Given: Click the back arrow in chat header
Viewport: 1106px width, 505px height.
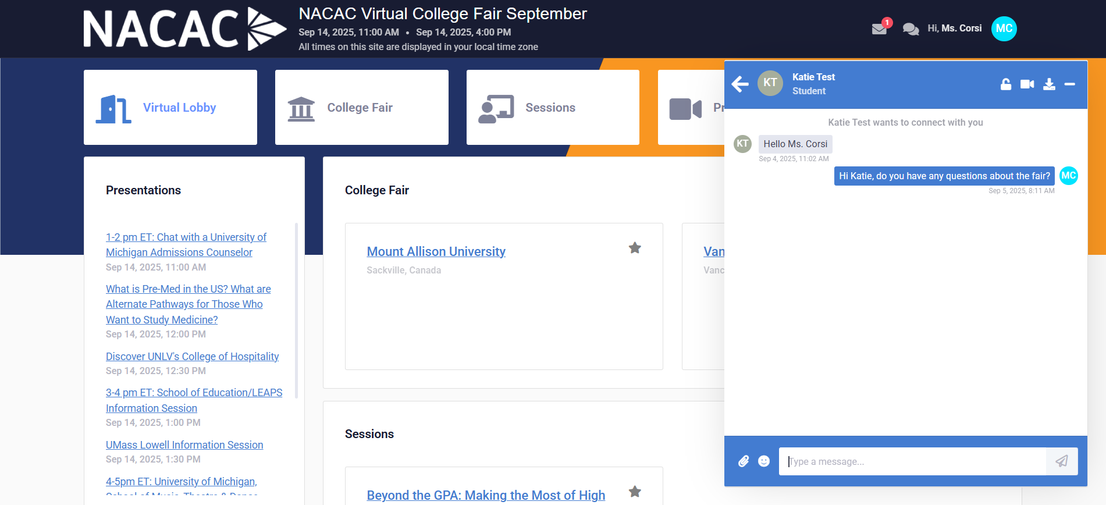Looking at the screenshot, I should [740, 84].
